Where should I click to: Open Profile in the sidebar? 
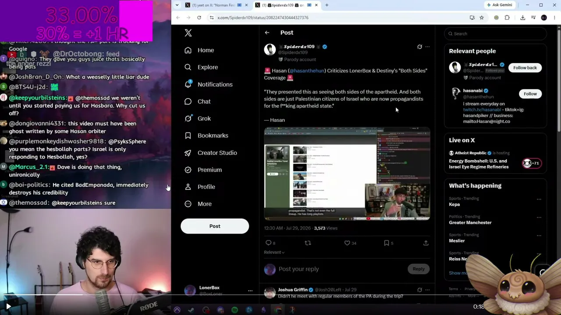click(200, 187)
